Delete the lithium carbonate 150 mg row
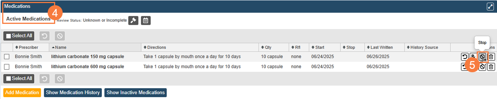Viewport: 497px width, 99px height. 491,57
